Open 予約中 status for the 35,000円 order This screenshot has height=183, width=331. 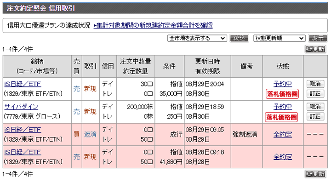point(283,84)
